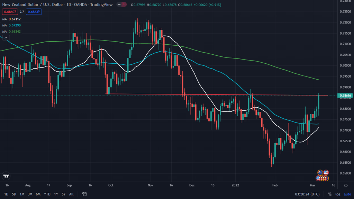
Task: Click the New Zealand flag event marker
Action: pyautogui.click(x=320, y=172)
